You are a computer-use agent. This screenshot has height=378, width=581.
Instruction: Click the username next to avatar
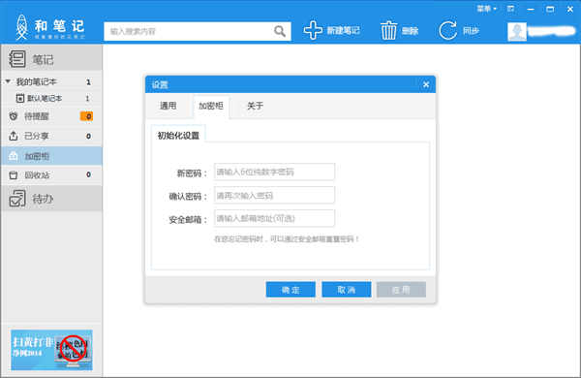[x=552, y=32]
